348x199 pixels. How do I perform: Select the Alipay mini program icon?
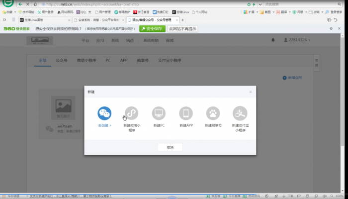pos(240,113)
